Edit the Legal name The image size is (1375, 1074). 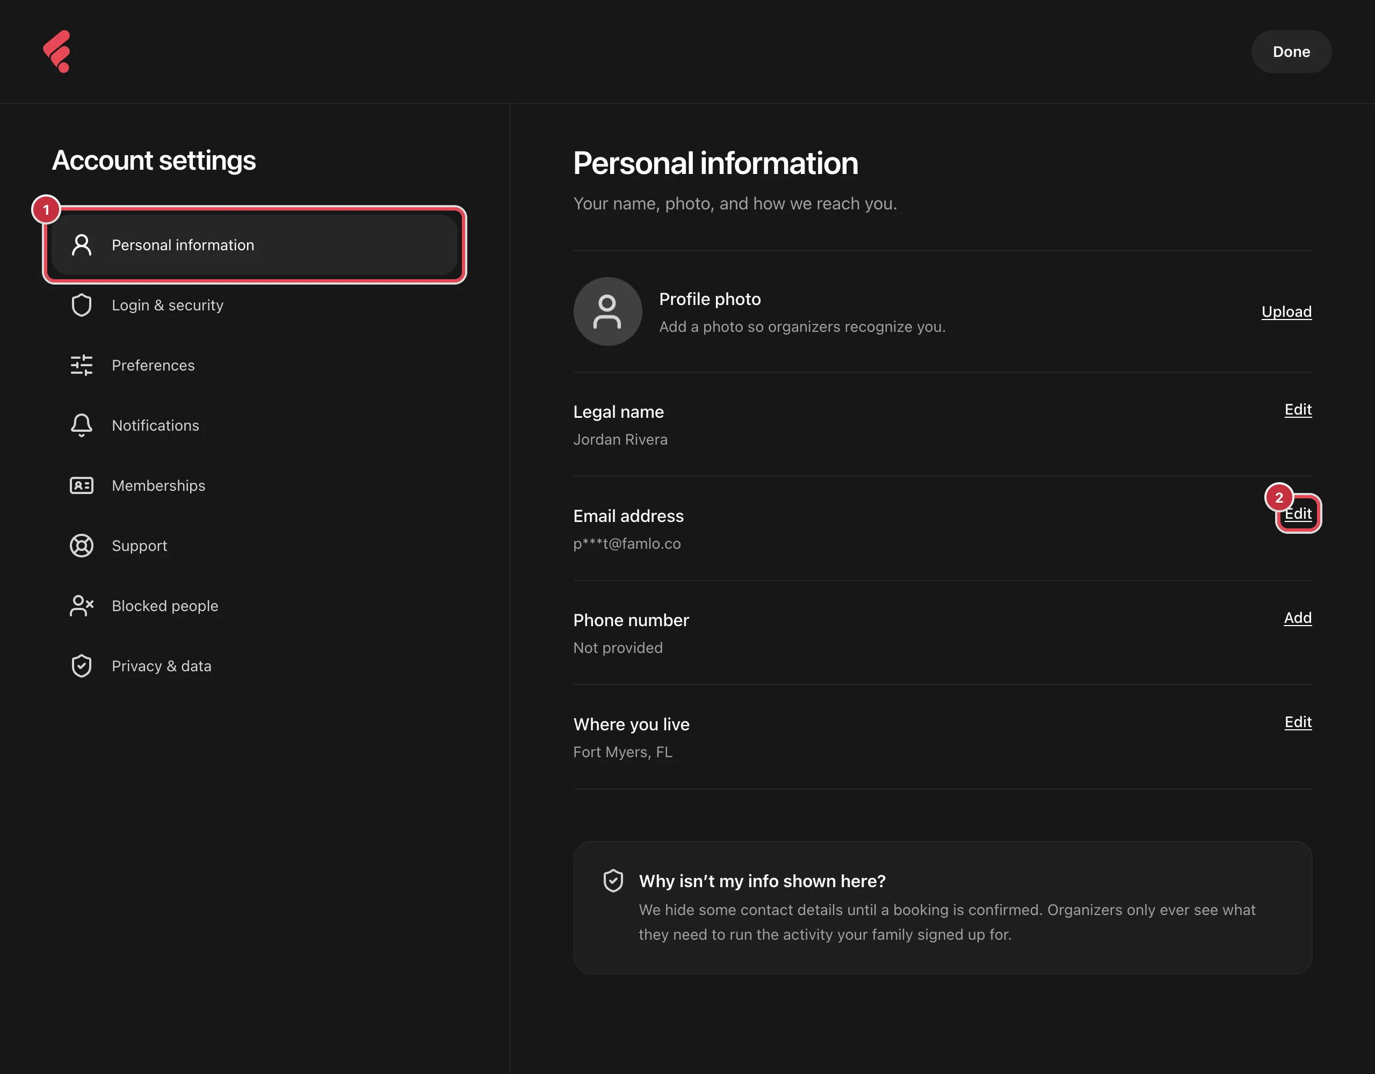coord(1298,410)
